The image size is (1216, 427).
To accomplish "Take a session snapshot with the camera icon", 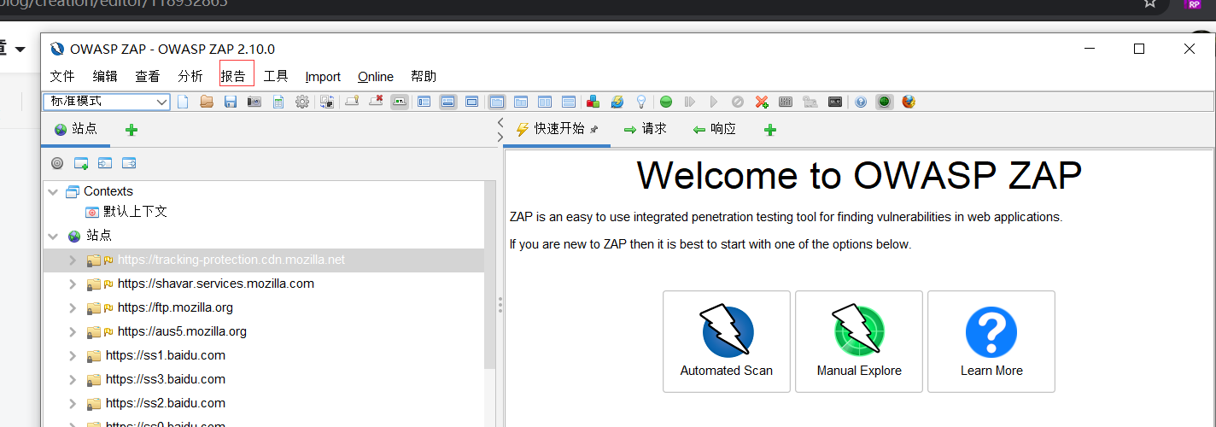I will tap(254, 102).
